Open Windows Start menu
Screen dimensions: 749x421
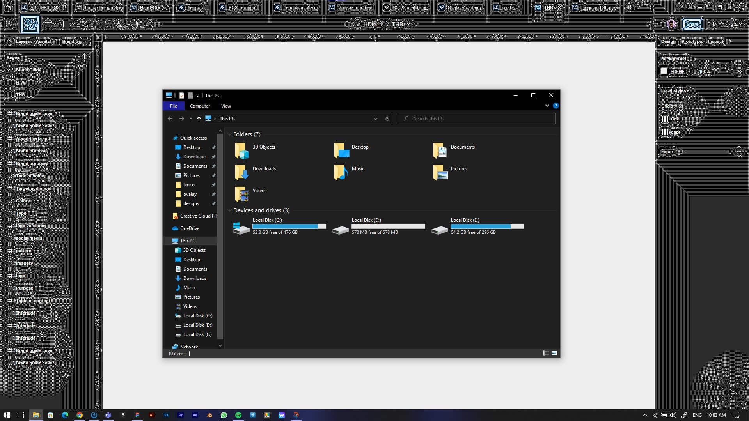tap(7, 415)
